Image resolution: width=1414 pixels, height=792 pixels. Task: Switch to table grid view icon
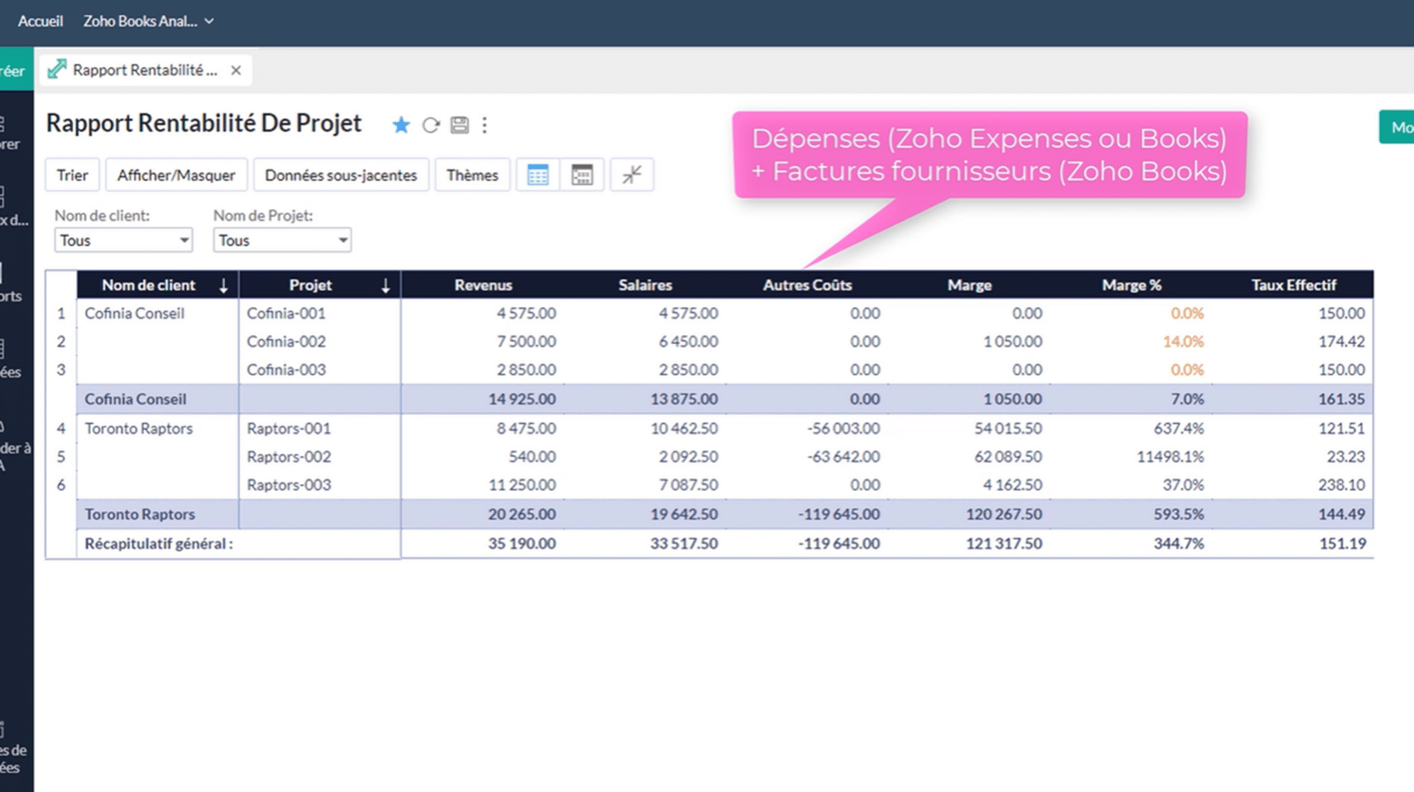point(538,175)
